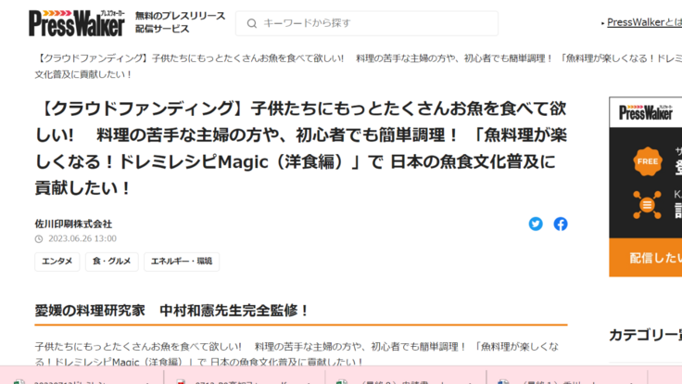The width and height of the screenshot is (682, 384).
Task: Click the orange network distribution icon
Action: 648,203
